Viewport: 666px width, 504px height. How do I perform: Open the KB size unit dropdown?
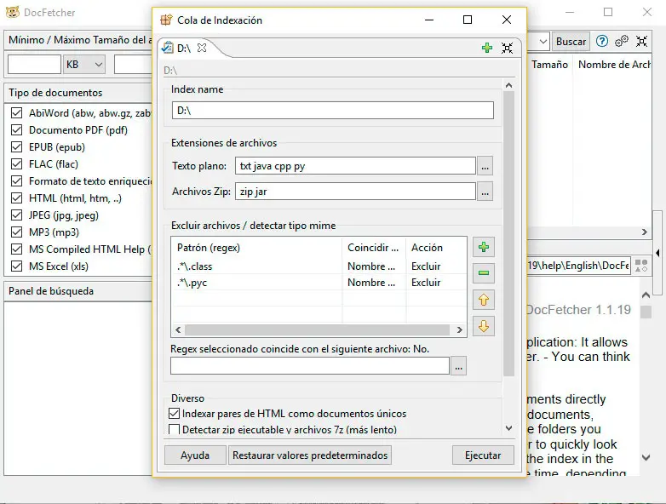[x=84, y=65]
